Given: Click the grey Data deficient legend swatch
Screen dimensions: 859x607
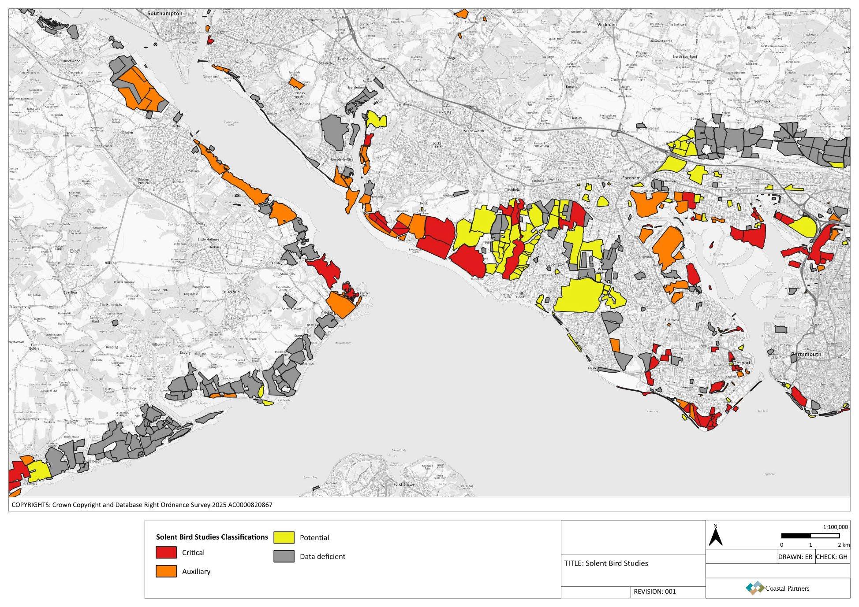Looking at the screenshot, I should tap(284, 556).
